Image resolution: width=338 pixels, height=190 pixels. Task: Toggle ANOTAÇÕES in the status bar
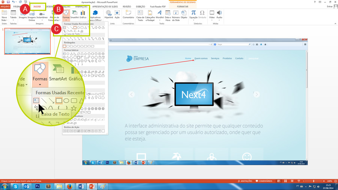pos(244,181)
